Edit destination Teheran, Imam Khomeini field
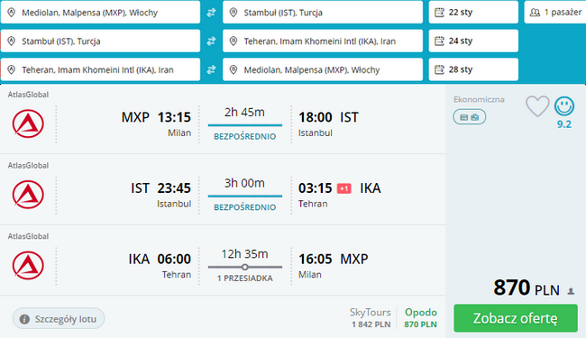The height and width of the screenshot is (338, 586). pyautogui.click(x=323, y=41)
